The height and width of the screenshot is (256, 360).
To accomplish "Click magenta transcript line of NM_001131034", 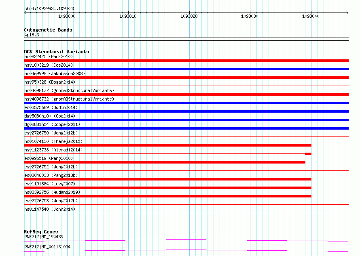I will 186,250.
